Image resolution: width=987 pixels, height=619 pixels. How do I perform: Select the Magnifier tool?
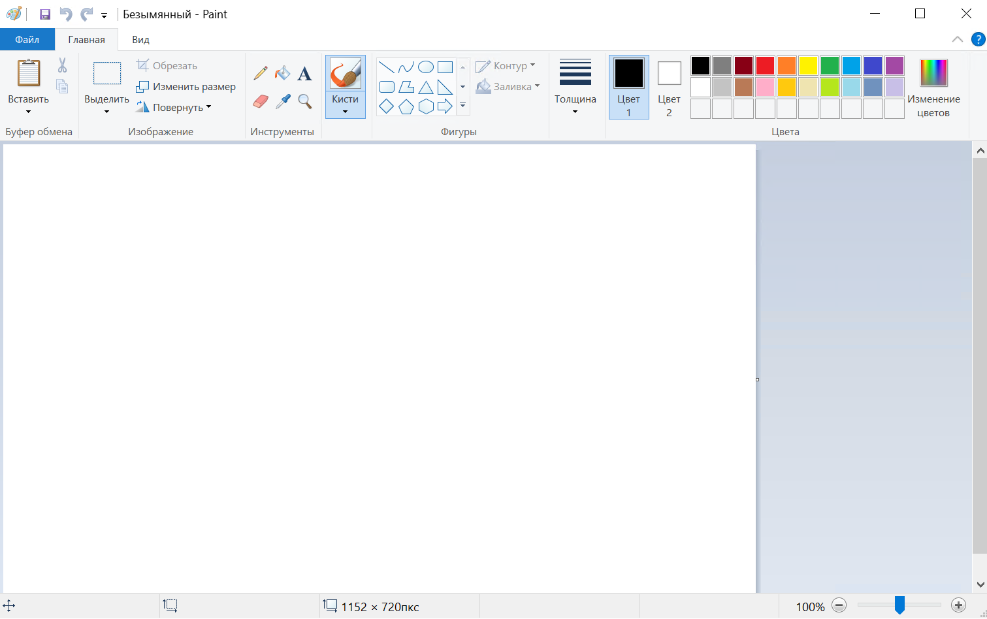click(304, 101)
